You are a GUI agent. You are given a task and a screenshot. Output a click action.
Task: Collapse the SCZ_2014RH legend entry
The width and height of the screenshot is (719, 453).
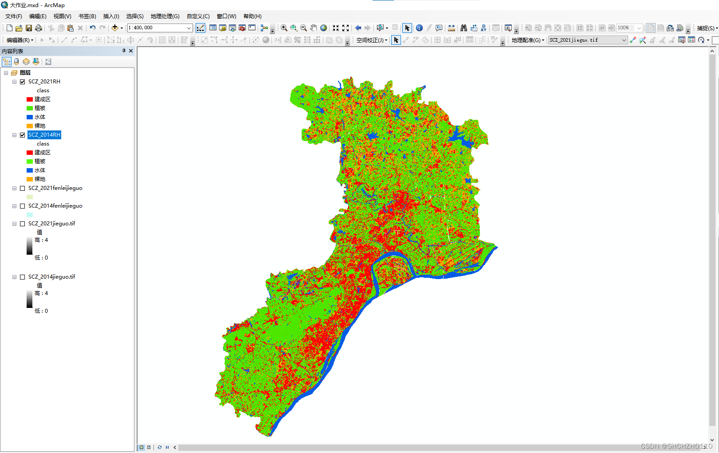(14, 135)
